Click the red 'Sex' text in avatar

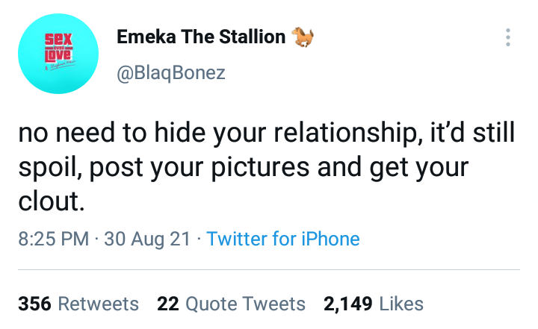coord(57,37)
